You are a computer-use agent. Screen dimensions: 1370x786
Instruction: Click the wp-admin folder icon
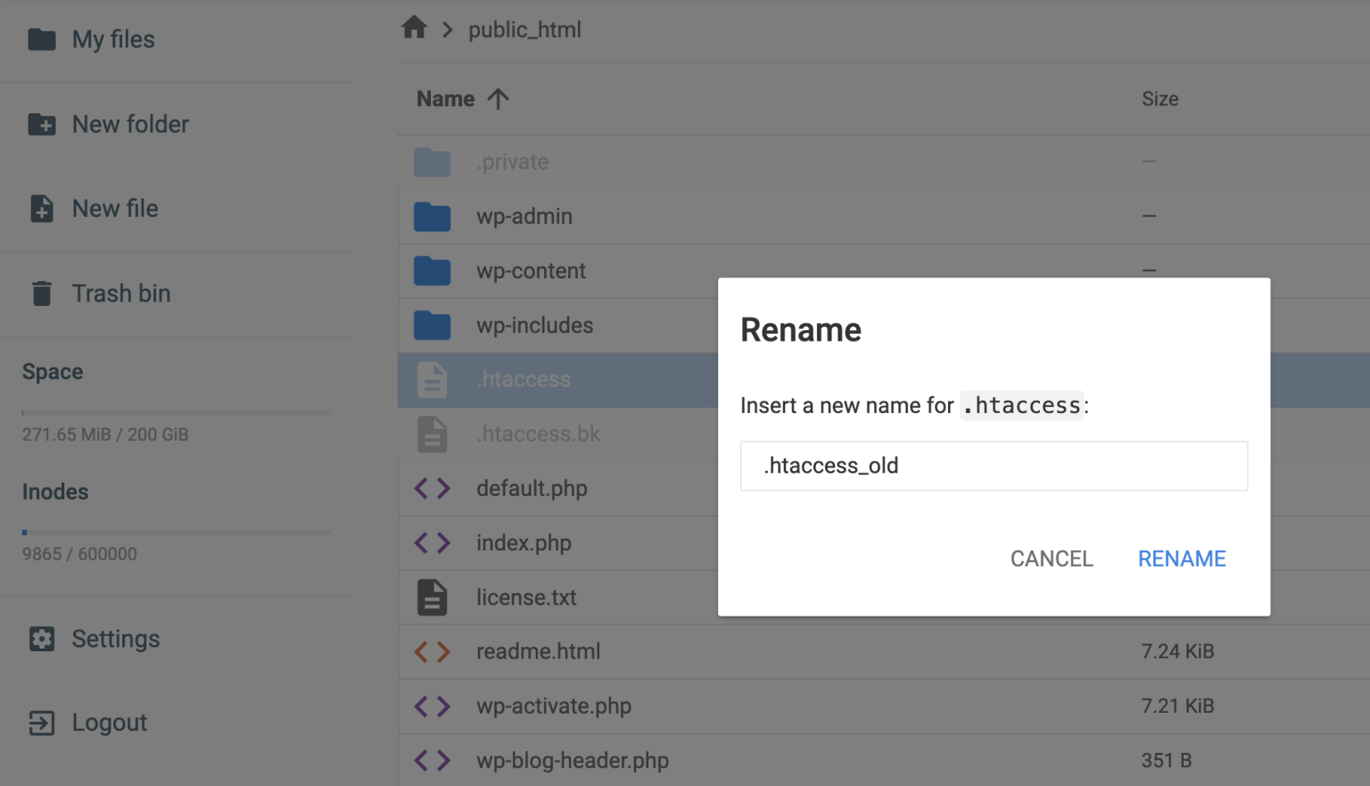coord(432,216)
